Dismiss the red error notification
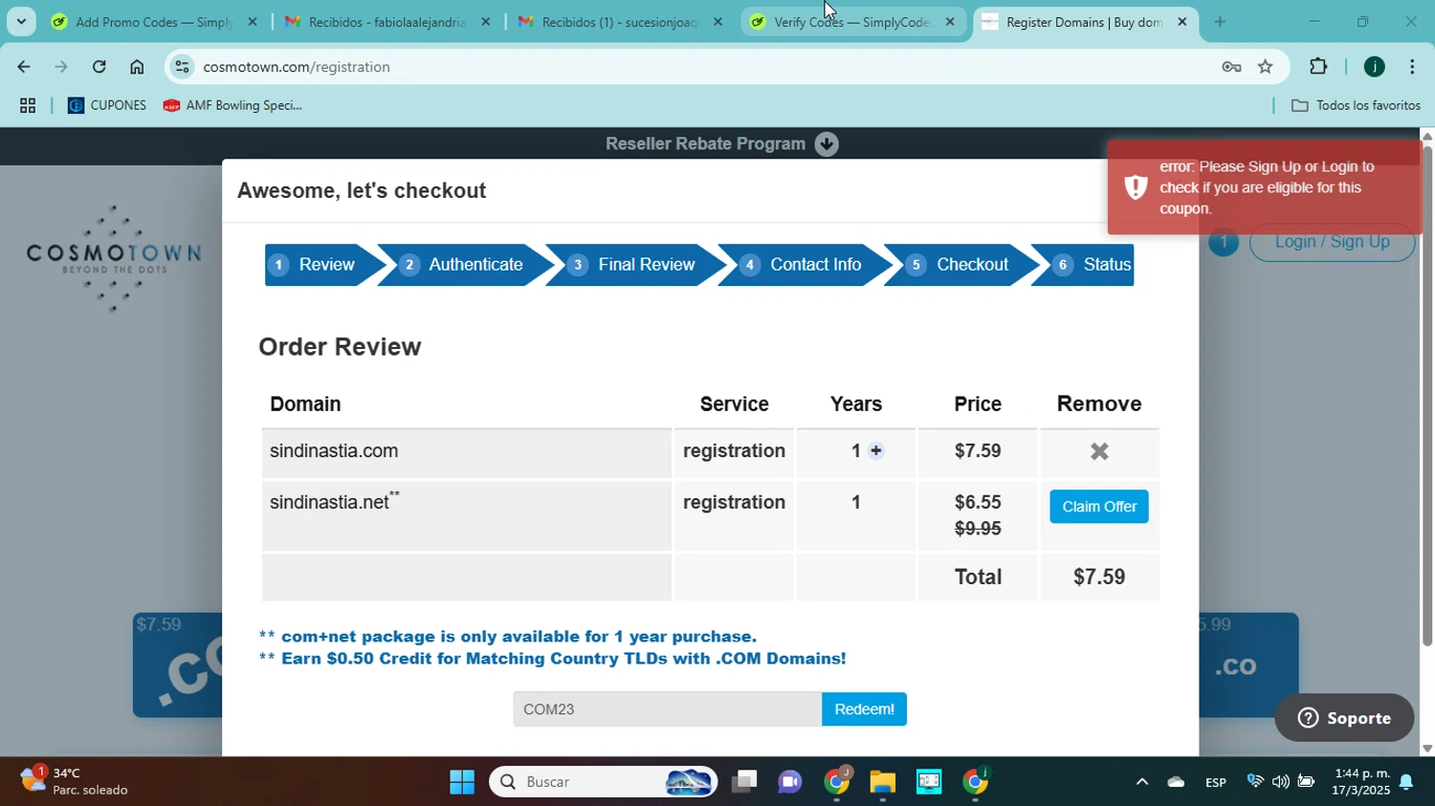 1265,187
